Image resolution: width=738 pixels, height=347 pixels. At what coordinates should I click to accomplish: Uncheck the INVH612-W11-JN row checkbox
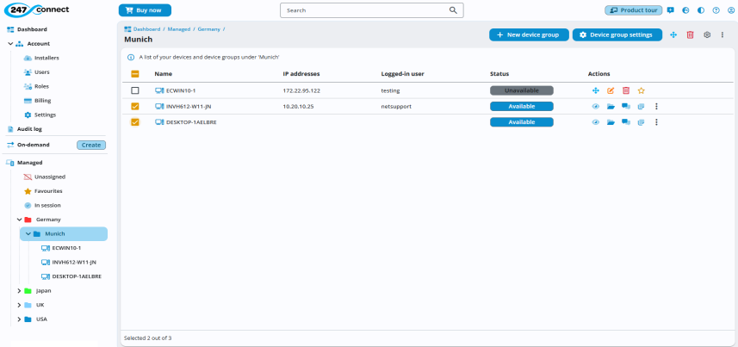(x=135, y=107)
